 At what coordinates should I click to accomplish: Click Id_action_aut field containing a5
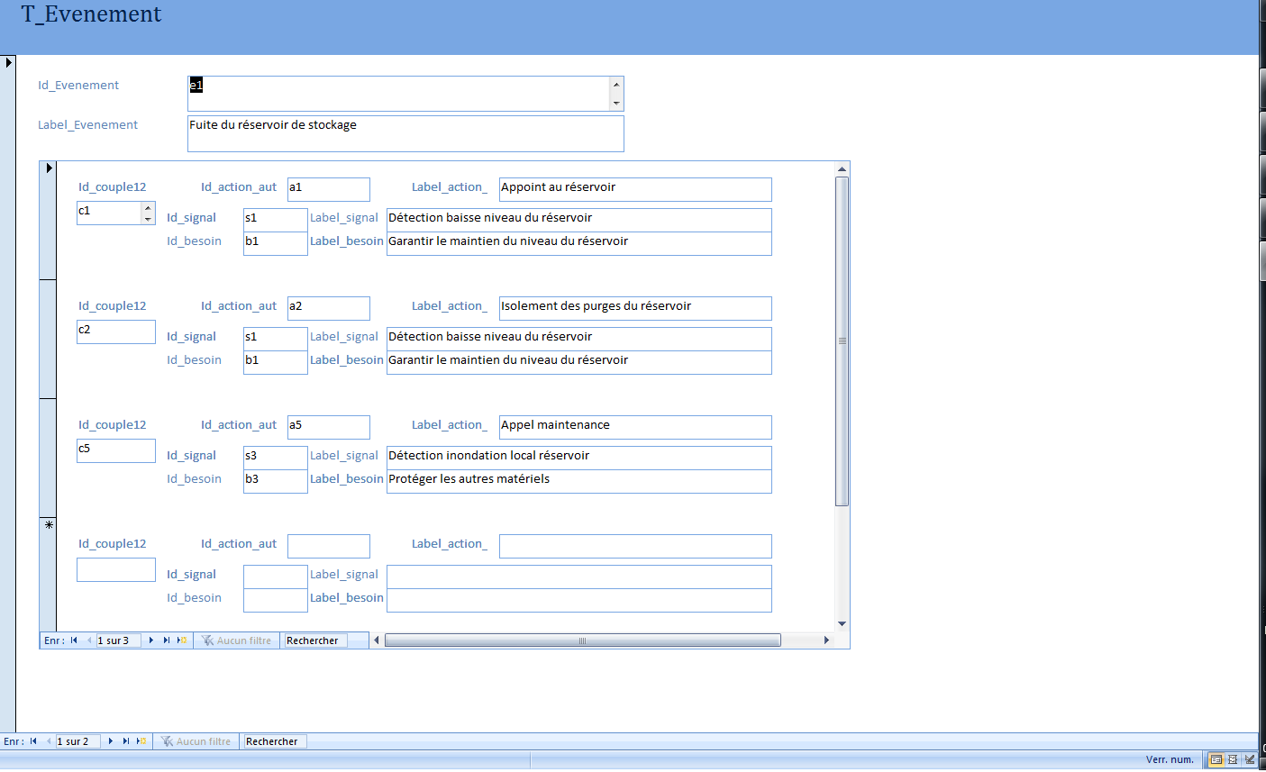(329, 427)
